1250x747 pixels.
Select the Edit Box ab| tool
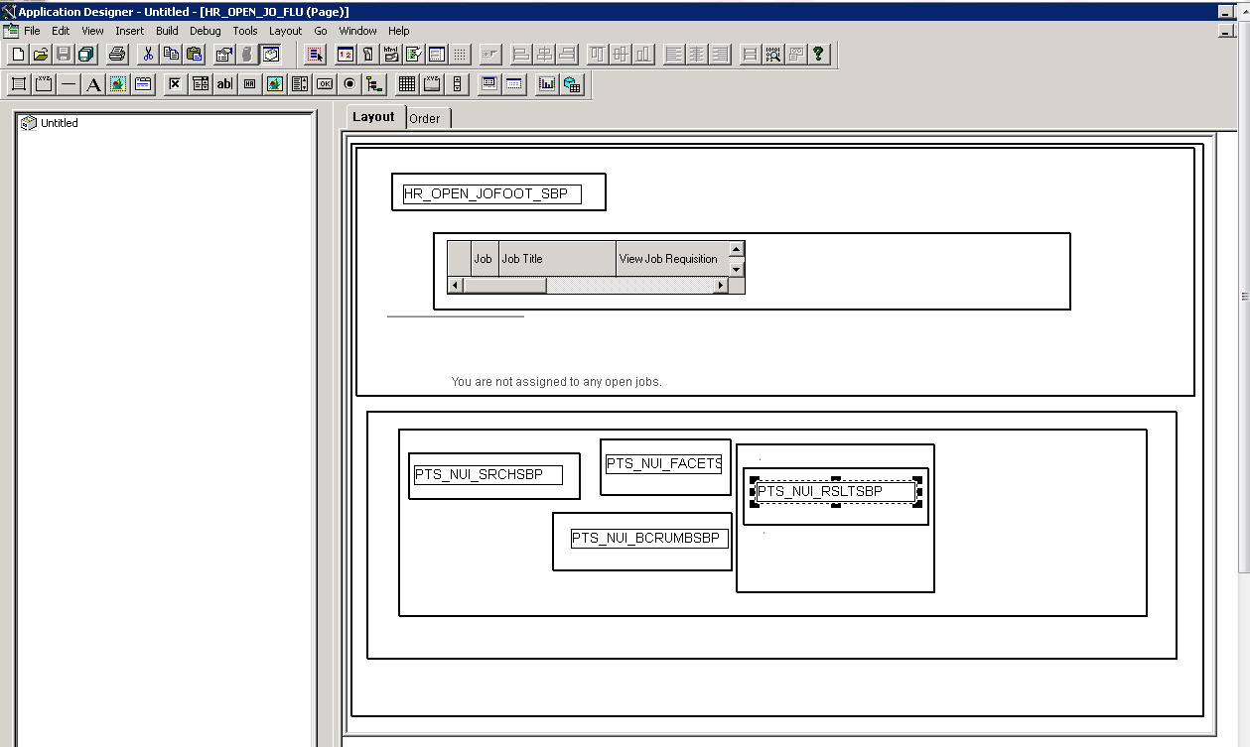point(224,84)
